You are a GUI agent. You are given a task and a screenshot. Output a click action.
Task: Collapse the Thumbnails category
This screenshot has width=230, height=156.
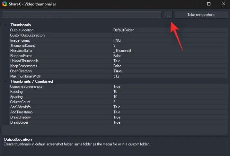(x=5, y=25)
